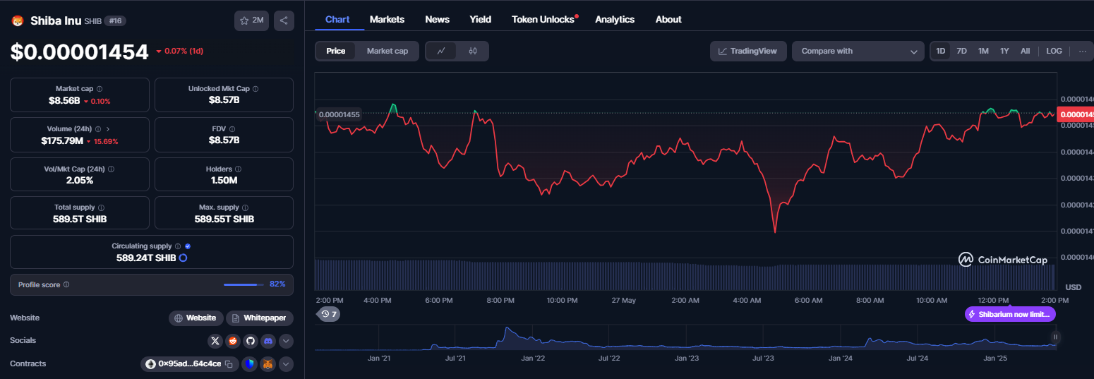
Task: Expand more socials chevron
Action: (x=286, y=341)
